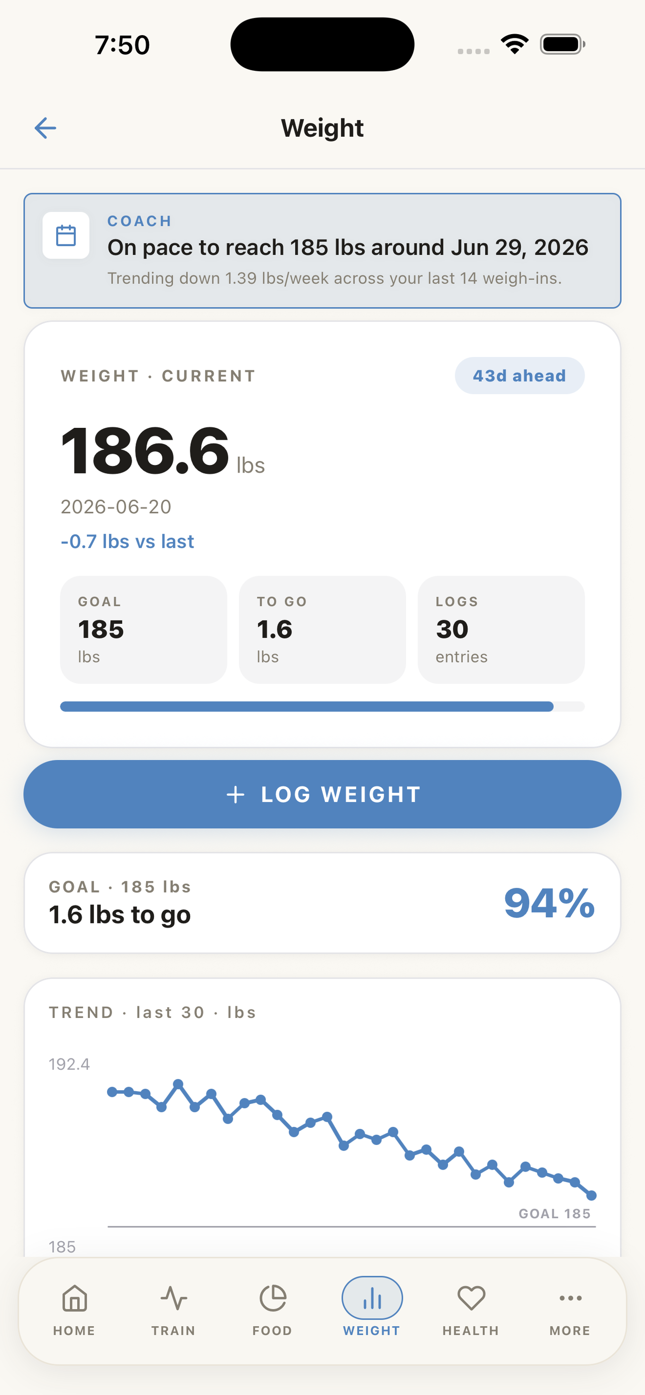Select the LOGS 30 entries tile
Screen dimensions: 645x1395
click(x=501, y=629)
